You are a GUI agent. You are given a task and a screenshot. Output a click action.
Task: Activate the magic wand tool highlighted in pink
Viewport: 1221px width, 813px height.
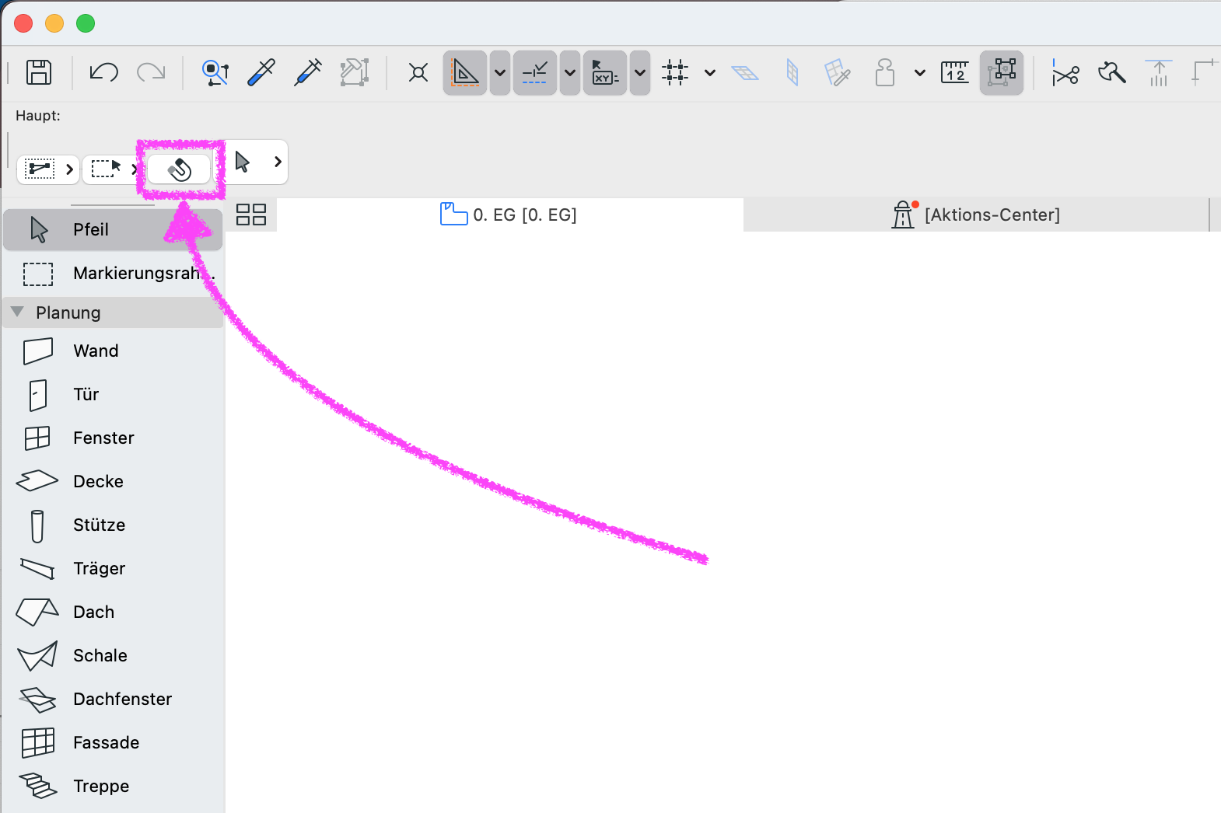(179, 169)
